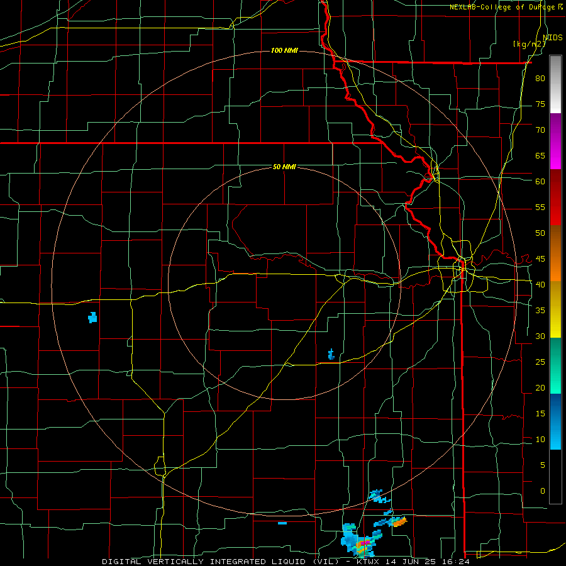Click the 55 value on the VIL scale

[540, 207]
